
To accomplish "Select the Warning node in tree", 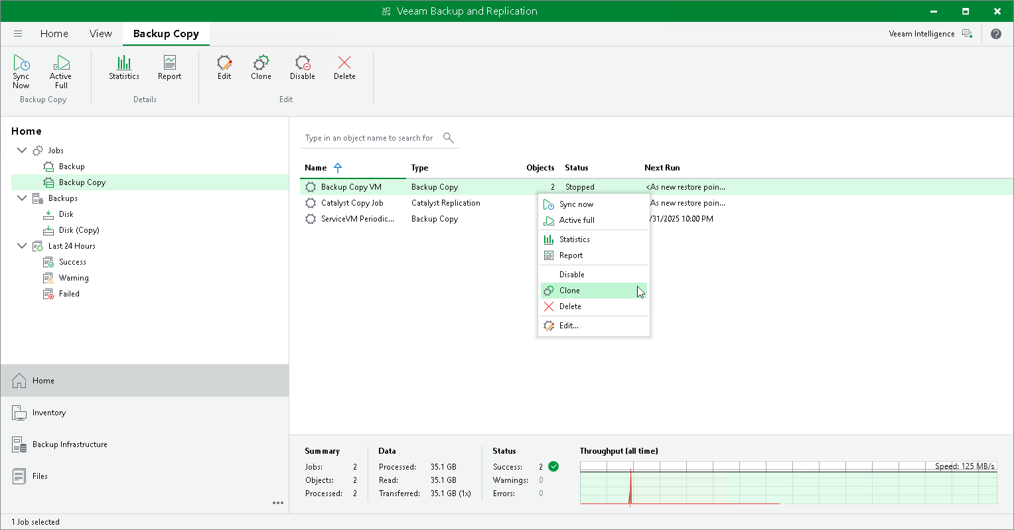I will pos(74,278).
